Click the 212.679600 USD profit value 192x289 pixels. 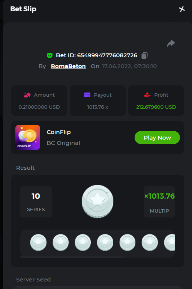[x=156, y=107]
